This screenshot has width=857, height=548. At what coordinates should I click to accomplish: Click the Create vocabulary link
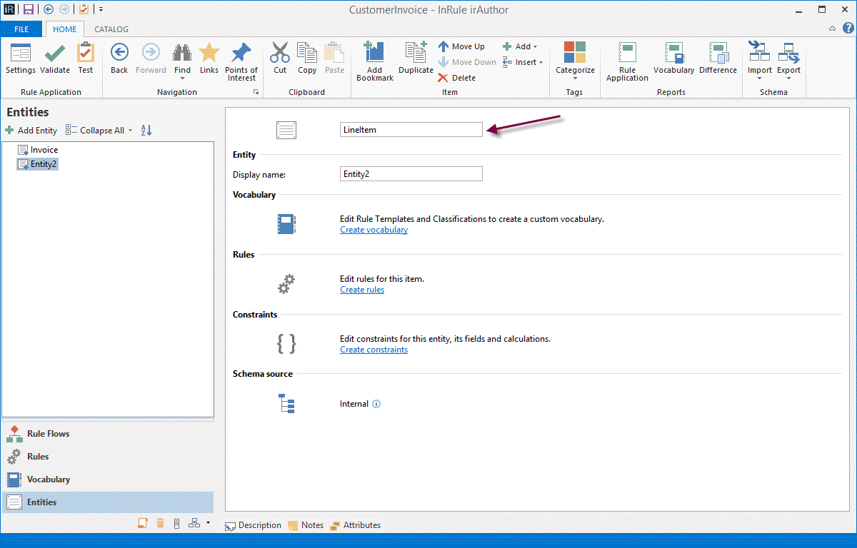(x=374, y=230)
